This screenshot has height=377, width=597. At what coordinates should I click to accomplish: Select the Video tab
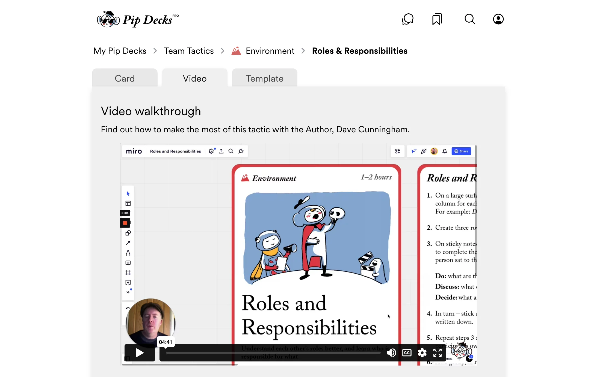195,78
